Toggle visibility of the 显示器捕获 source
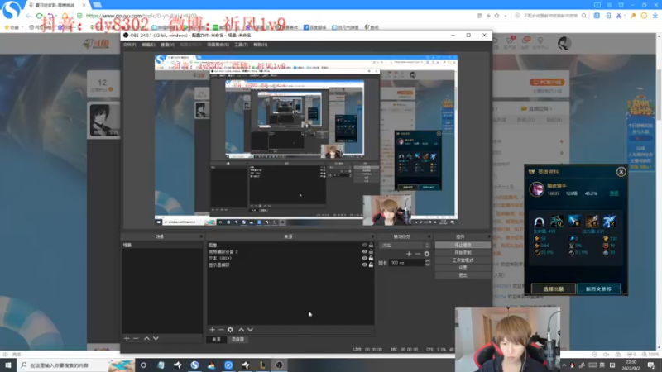Screen dimensions: 662x372 pos(364,265)
